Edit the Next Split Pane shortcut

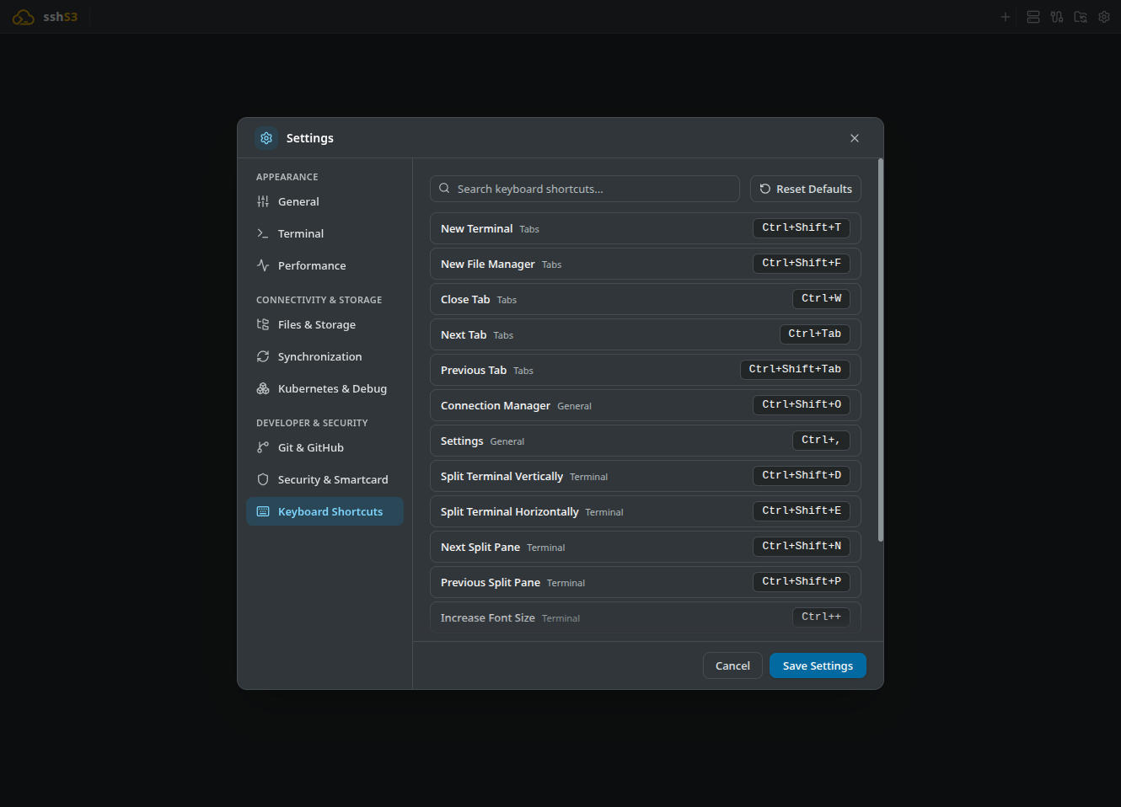(x=802, y=546)
